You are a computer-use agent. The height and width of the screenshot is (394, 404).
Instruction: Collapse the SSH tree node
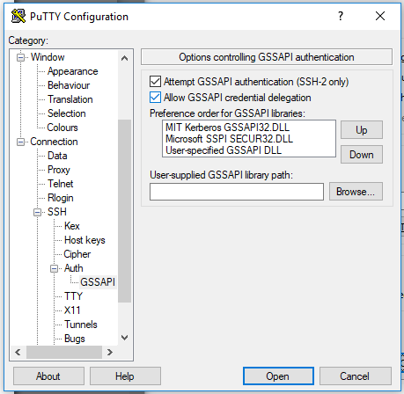37,212
